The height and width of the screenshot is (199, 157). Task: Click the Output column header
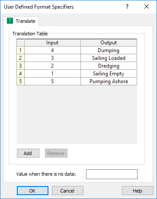[109, 43]
